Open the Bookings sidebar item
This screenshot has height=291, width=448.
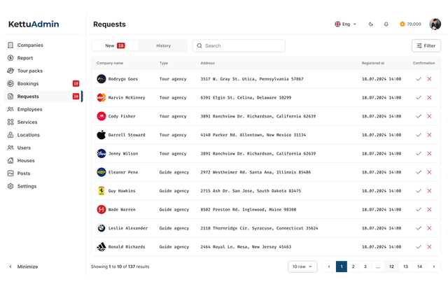[28, 83]
